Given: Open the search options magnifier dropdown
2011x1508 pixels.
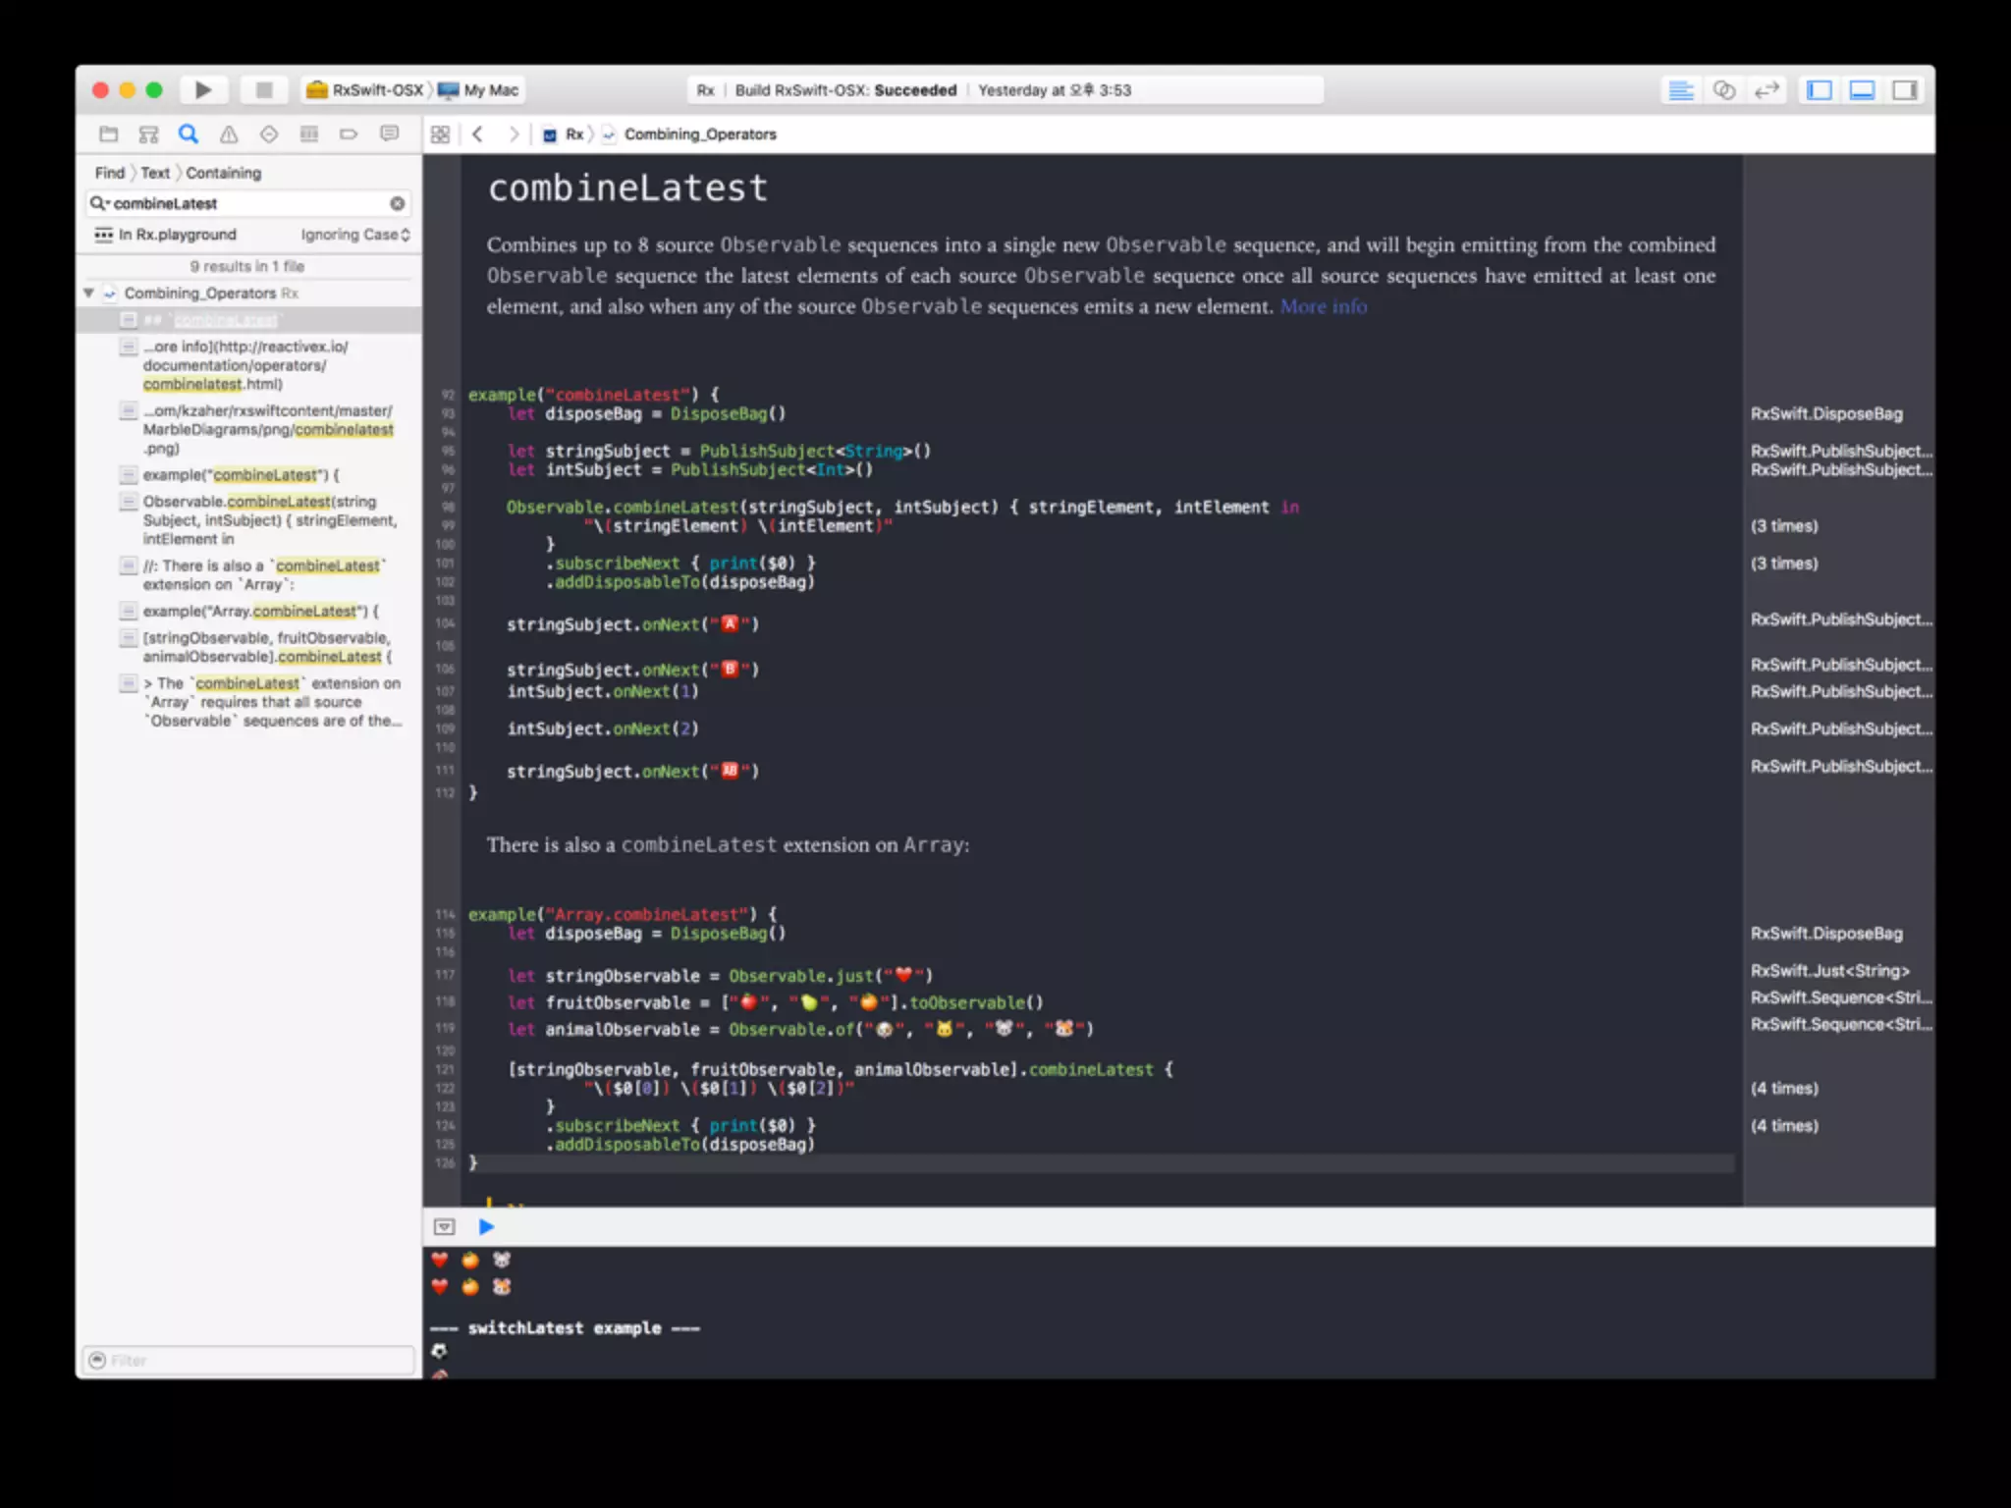Looking at the screenshot, I should point(98,203).
